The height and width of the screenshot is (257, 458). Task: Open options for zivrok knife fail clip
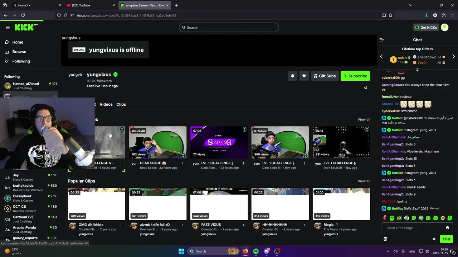pos(182,225)
